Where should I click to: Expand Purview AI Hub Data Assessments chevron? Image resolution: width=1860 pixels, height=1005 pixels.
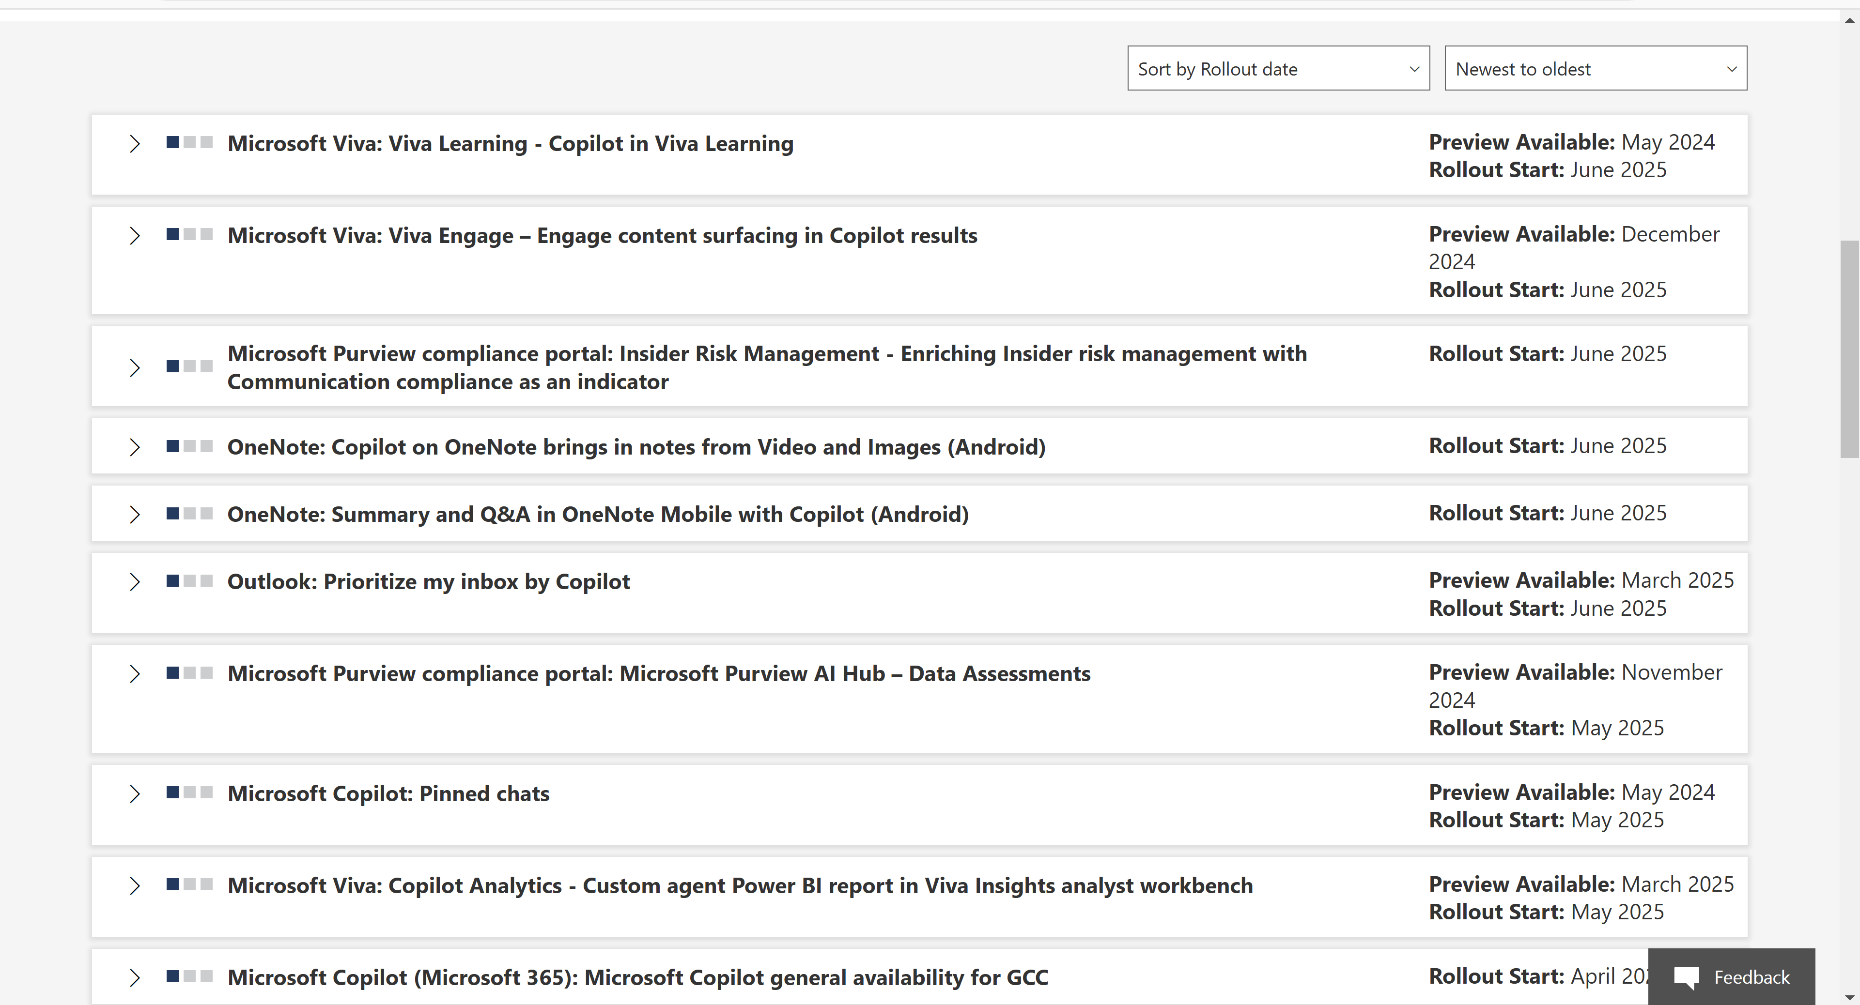(134, 673)
